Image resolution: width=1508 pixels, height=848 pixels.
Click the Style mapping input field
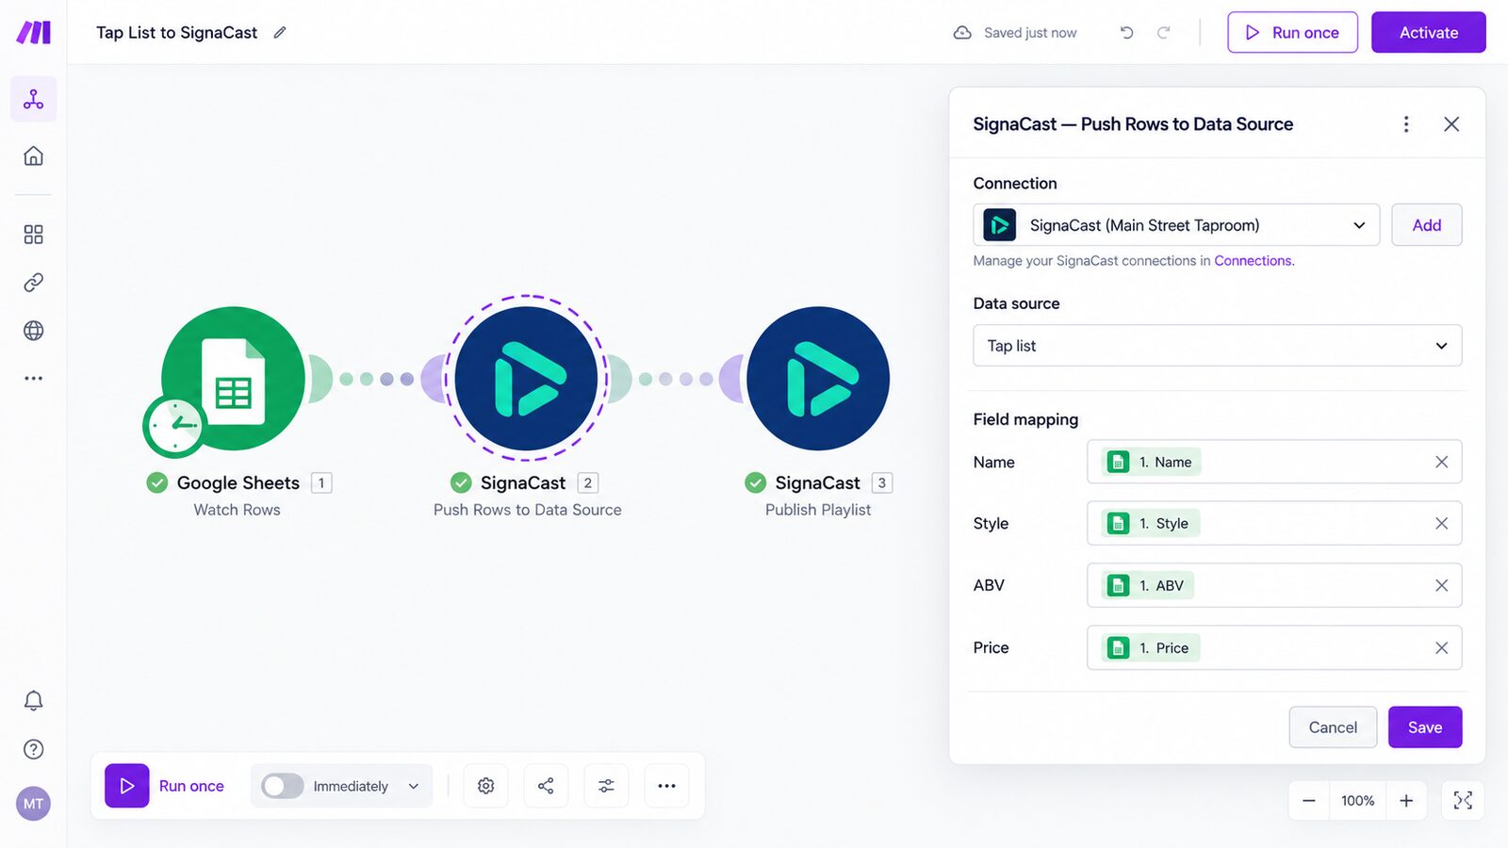(x=1274, y=524)
